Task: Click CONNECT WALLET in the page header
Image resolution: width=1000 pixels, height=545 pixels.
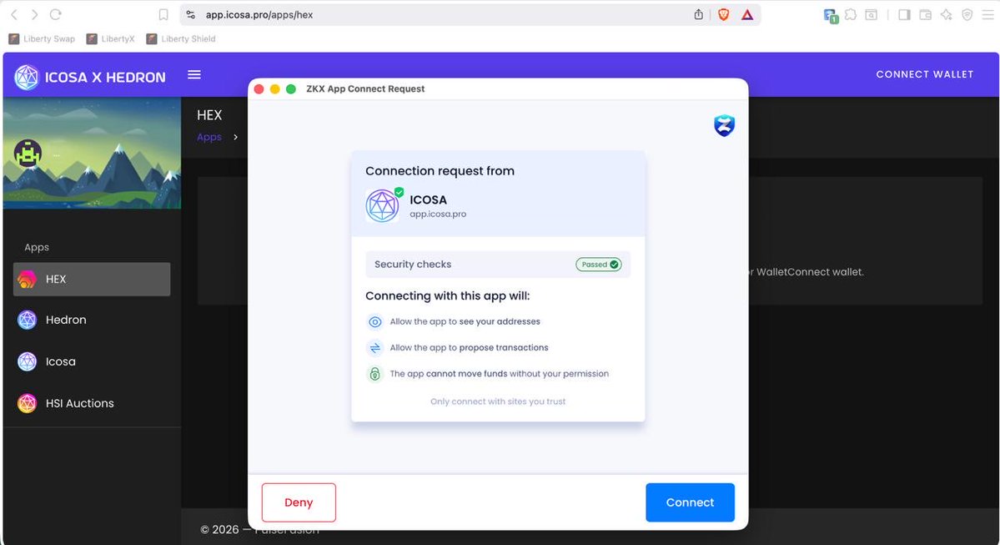Action: (x=925, y=74)
